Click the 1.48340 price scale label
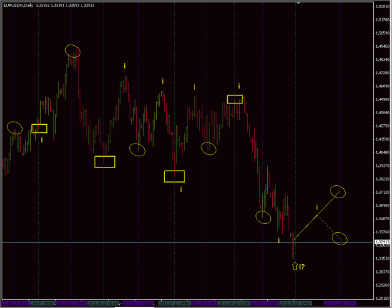The width and height of the screenshot is (392, 308). tap(383, 60)
